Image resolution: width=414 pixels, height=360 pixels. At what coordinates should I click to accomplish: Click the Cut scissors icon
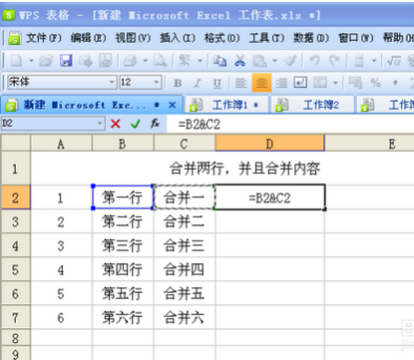(239, 61)
